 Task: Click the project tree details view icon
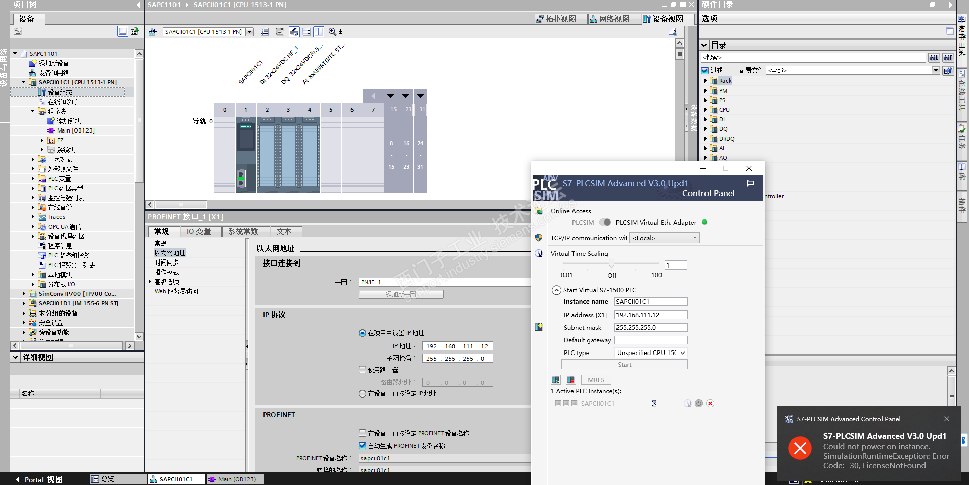(x=123, y=31)
